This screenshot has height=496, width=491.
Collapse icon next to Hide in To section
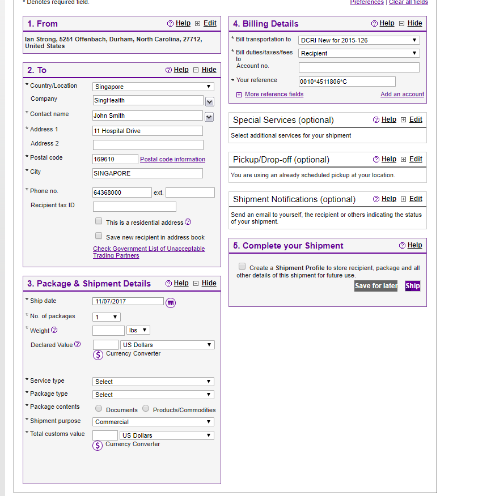(x=196, y=70)
